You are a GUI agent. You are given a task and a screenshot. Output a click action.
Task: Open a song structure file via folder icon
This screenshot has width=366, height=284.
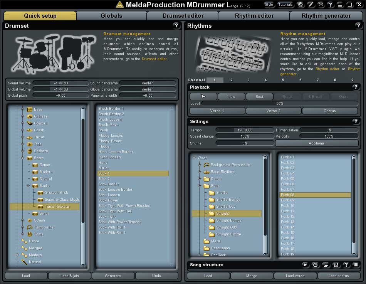tap(326, 265)
